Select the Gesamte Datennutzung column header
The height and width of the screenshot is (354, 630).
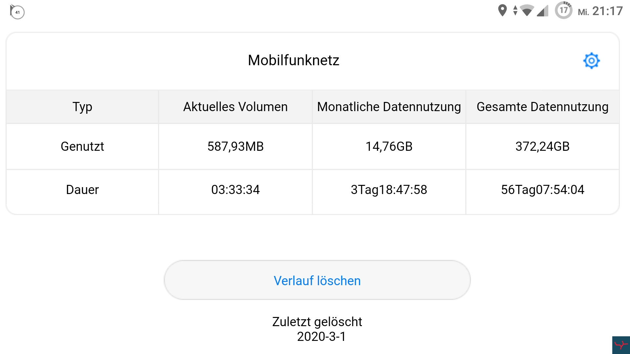click(x=542, y=107)
